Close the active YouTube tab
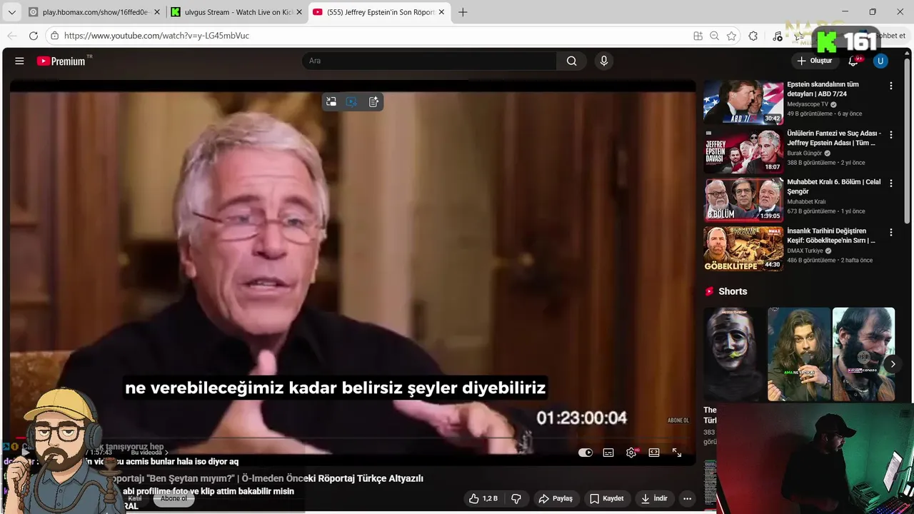Image resolution: width=914 pixels, height=514 pixels. tap(441, 12)
